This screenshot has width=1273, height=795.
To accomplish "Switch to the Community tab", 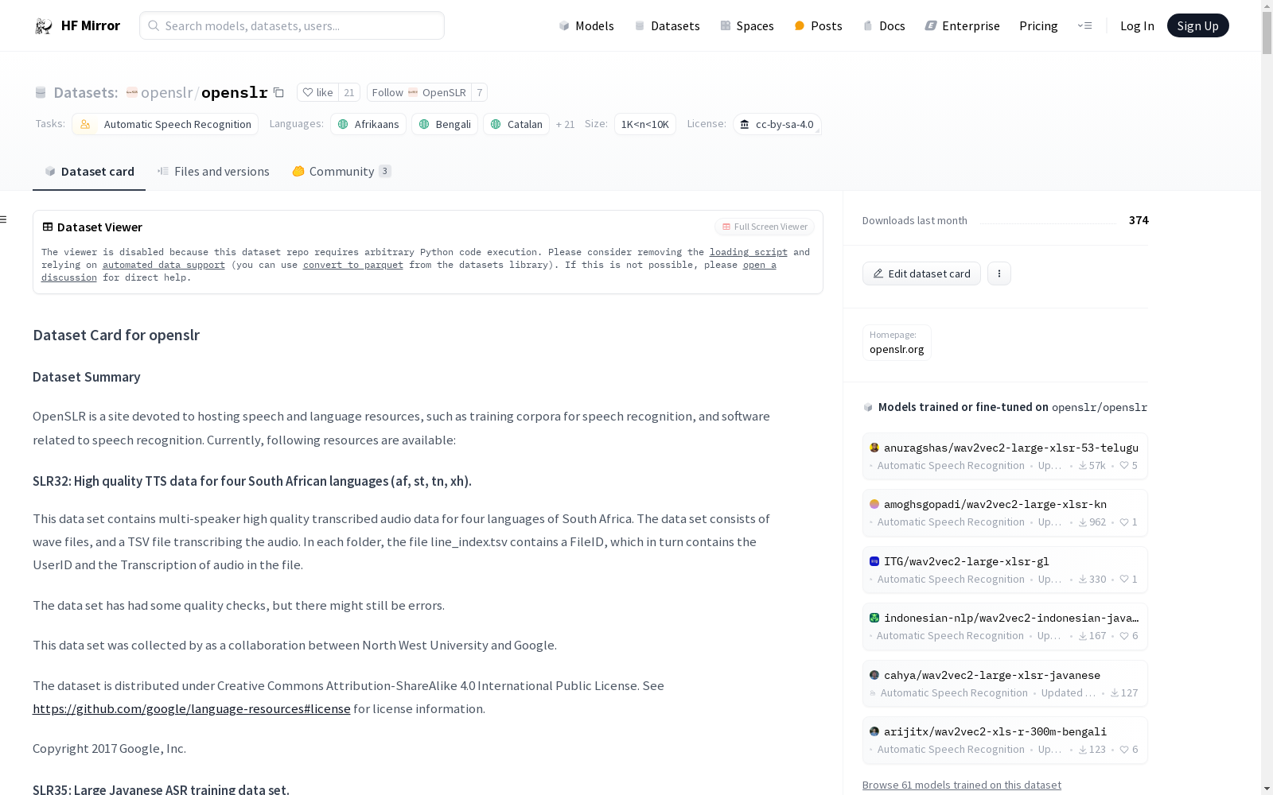I will (x=341, y=172).
